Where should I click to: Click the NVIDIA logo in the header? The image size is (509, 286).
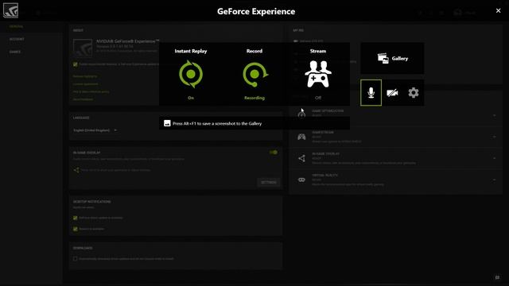coord(10,10)
